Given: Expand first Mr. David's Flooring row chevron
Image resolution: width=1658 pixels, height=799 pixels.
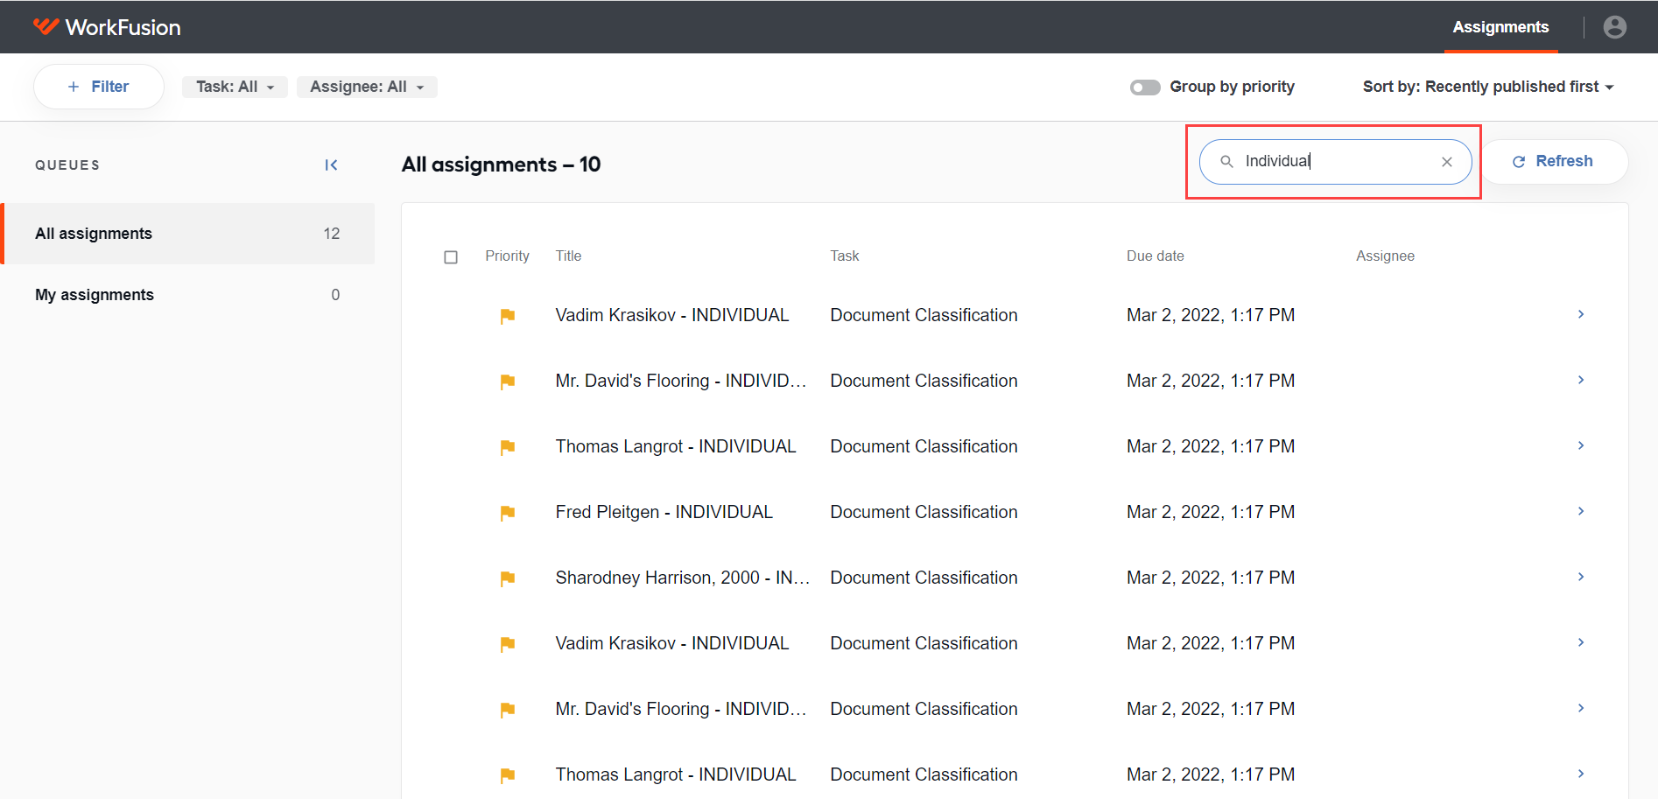Looking at the screenshot, I should click(1581, 380).
